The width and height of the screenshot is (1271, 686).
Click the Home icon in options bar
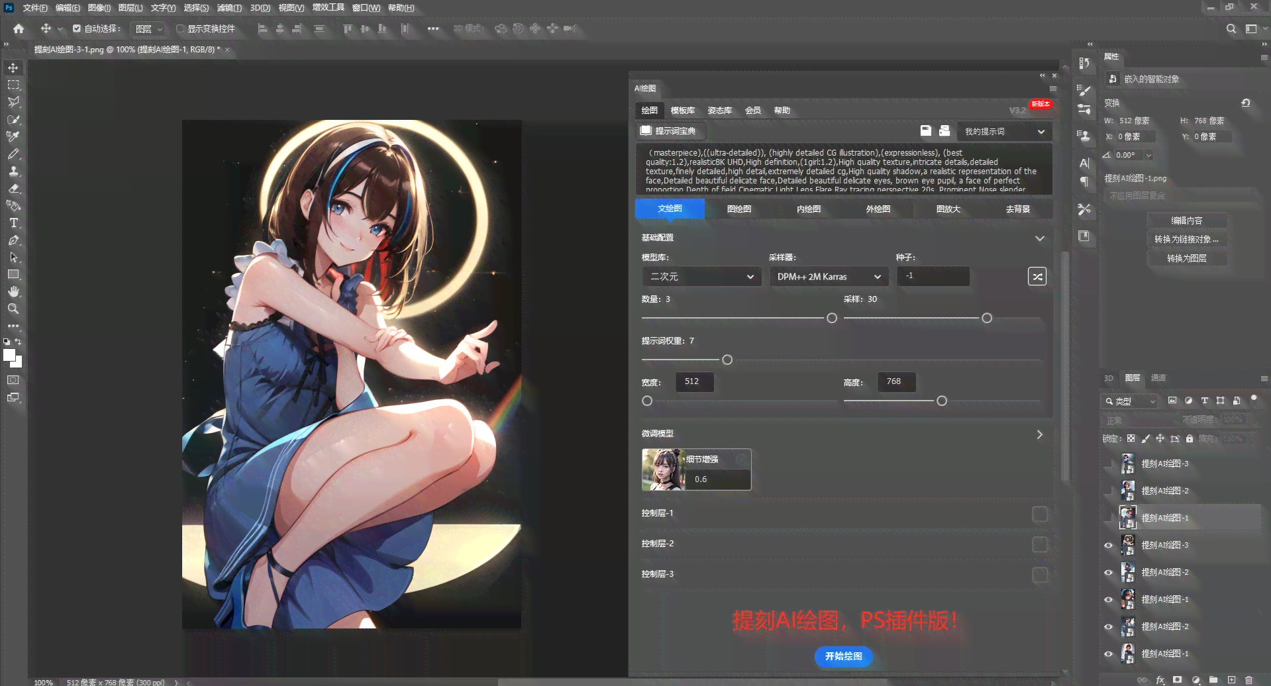19,28
